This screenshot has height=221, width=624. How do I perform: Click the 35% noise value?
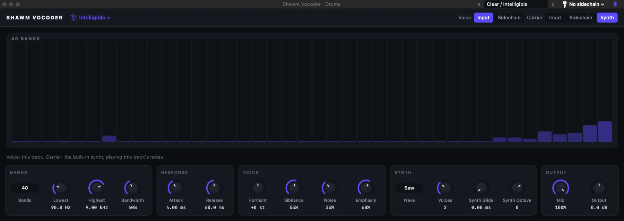pos(330,207)
